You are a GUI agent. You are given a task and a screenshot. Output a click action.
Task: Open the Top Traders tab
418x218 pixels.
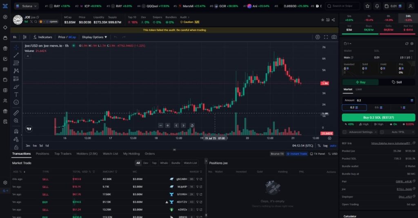pyautogui.click(x=62, y=154)
